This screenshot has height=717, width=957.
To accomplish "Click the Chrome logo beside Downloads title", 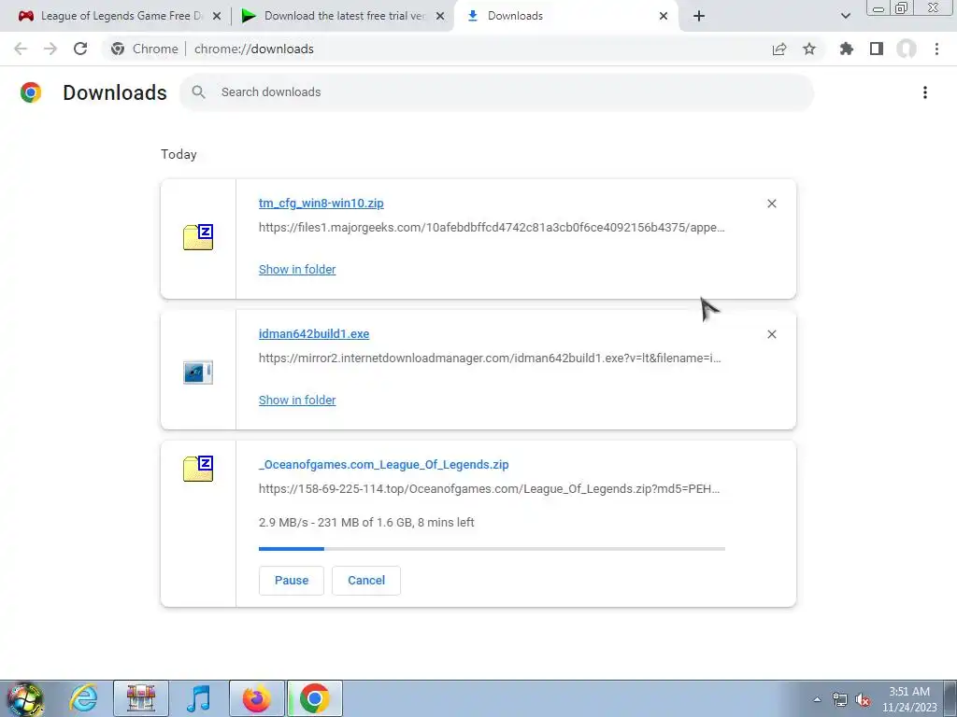I will (x=31, y=92).
